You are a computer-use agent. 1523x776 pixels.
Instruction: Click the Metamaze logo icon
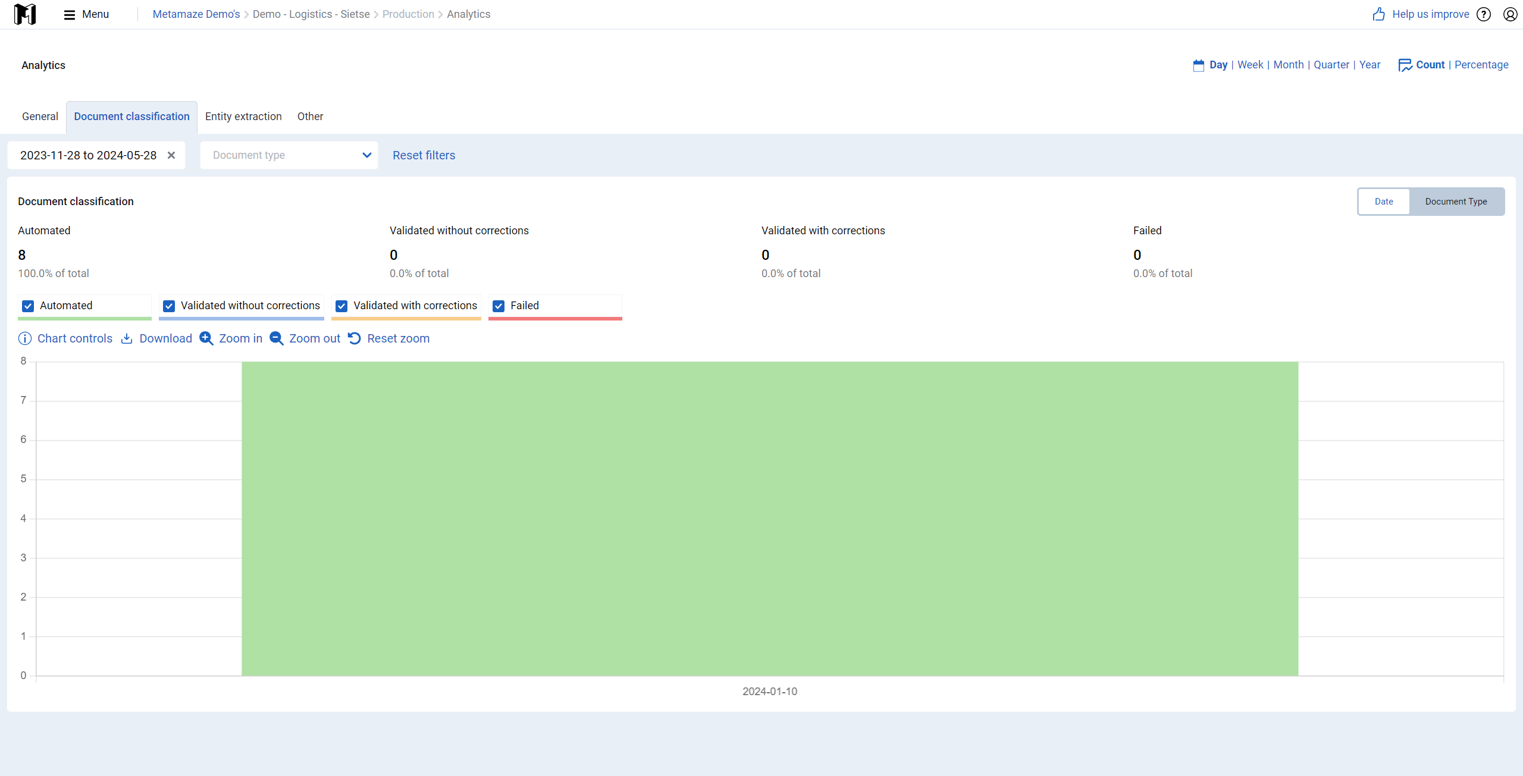click(25, 14)
